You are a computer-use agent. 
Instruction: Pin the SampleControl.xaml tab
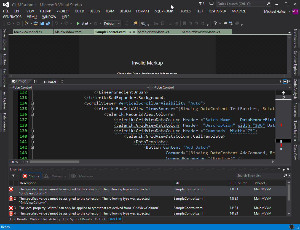130,32
